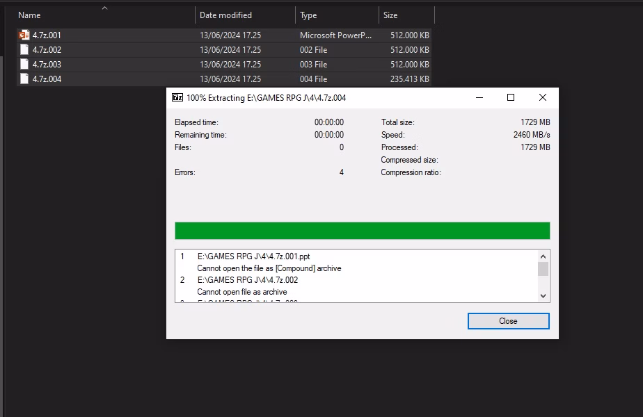Image resolution: width=643 pixels, height=417 pixels.
Task: Click the 7-Zip icon in the dialog title bar
Action: (177, 97)
